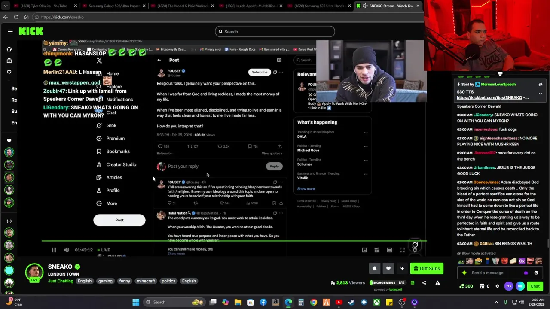
Task: Expand the sidebar collapse arrows icon
Action: click(x=9, y=221)
